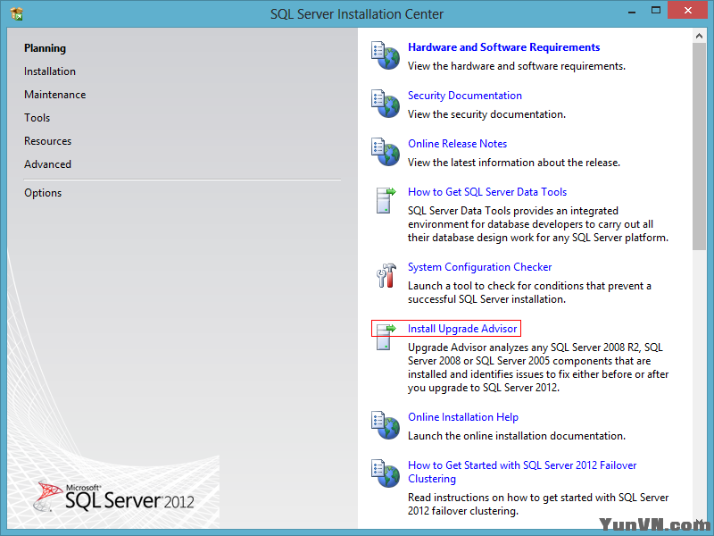Open the Online Installation Help link
The width and height of the screenshot is (714, 536).
[x=463, y=417]
